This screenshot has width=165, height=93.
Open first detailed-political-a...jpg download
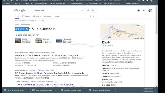coord(71,90)
